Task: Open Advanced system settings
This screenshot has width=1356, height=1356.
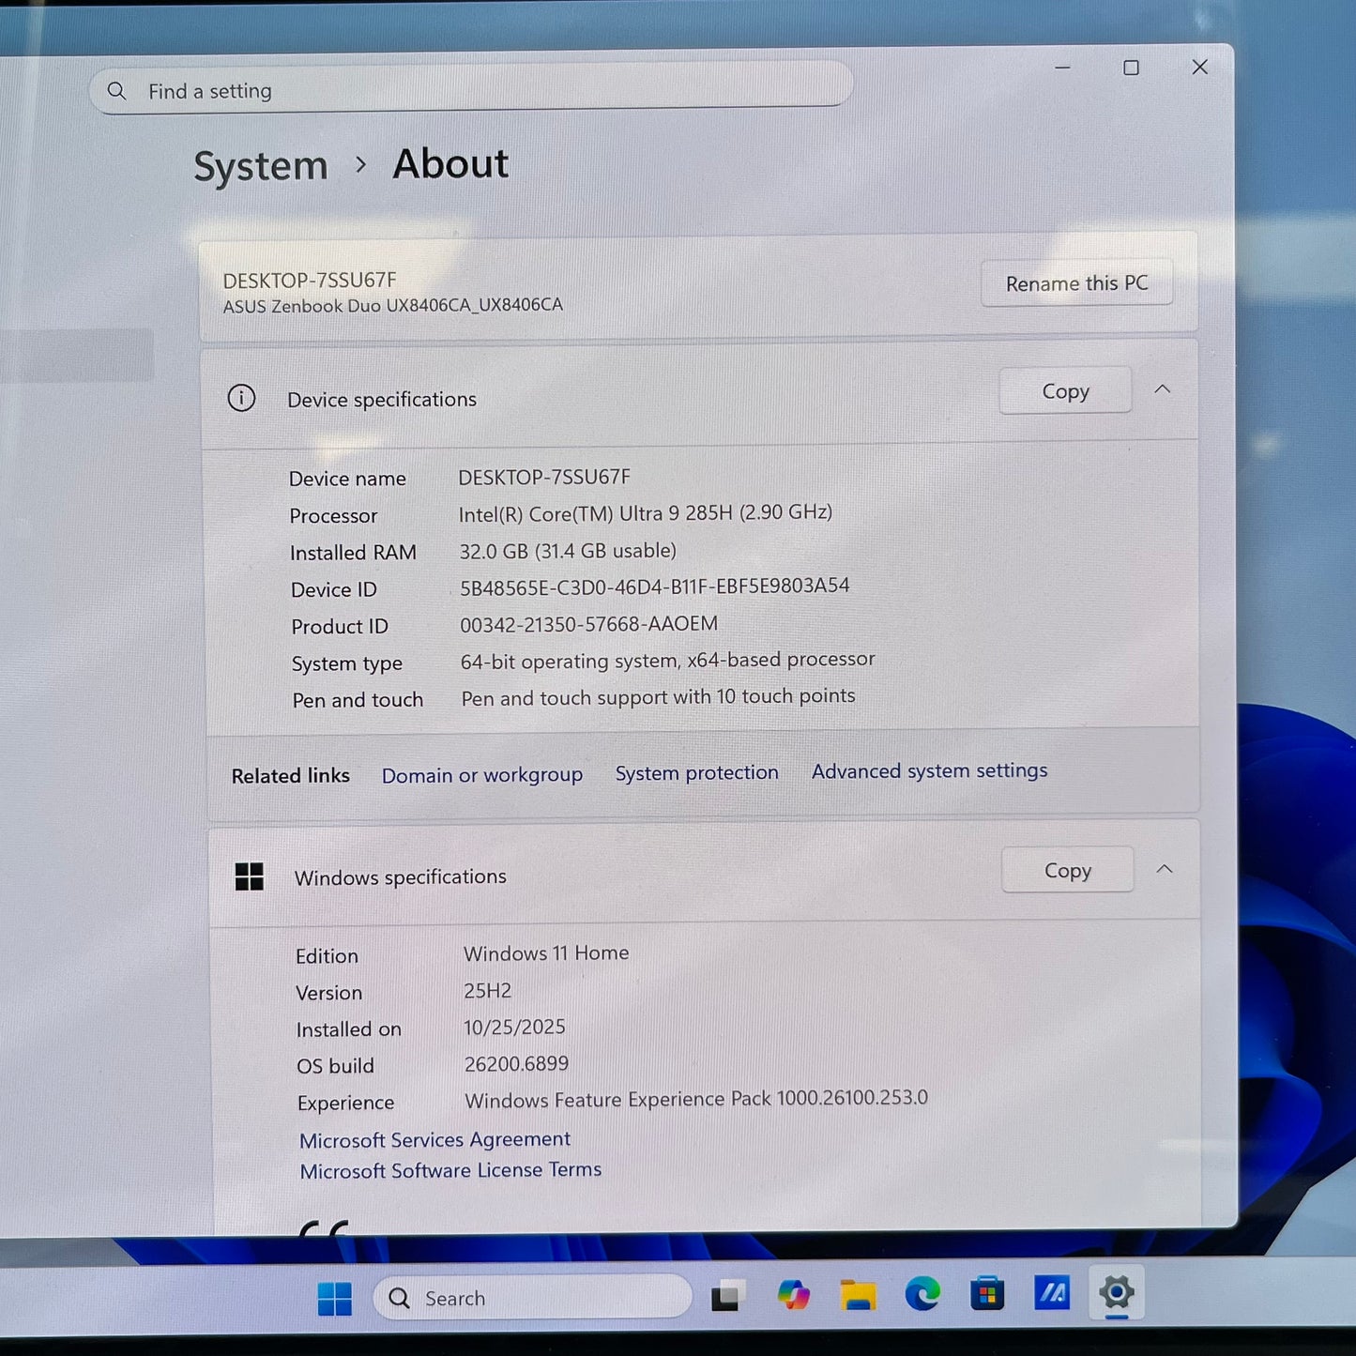Action: tap(929, 770)
